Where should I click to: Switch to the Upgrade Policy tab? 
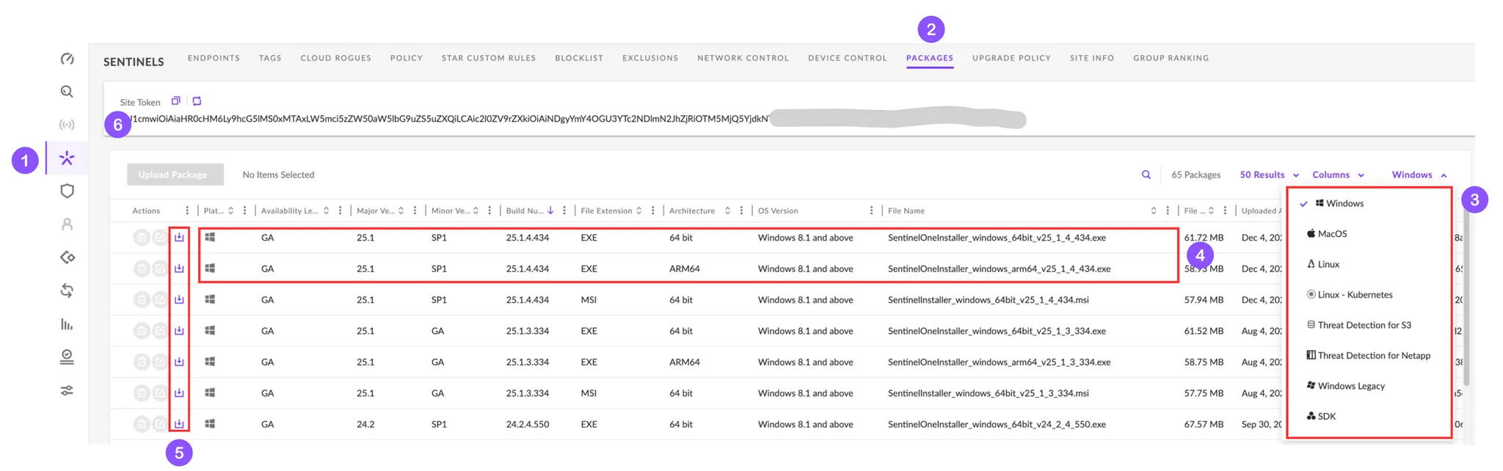point(1011,58)
